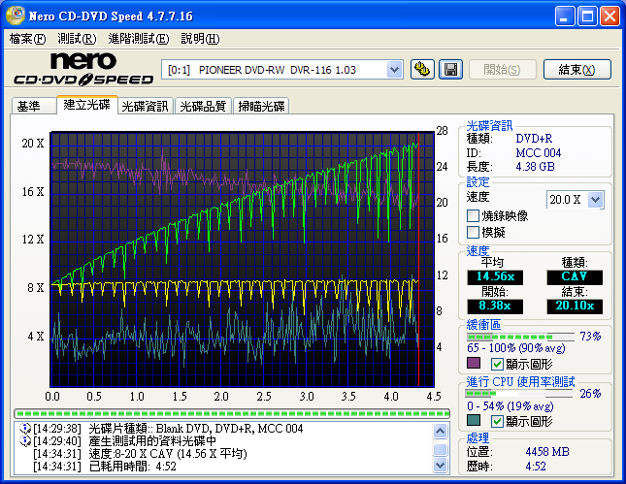This screenshot has height=484, width=626.
Task: Open the PIONEER DVD-RW drive dropdown
Action: 394,69
